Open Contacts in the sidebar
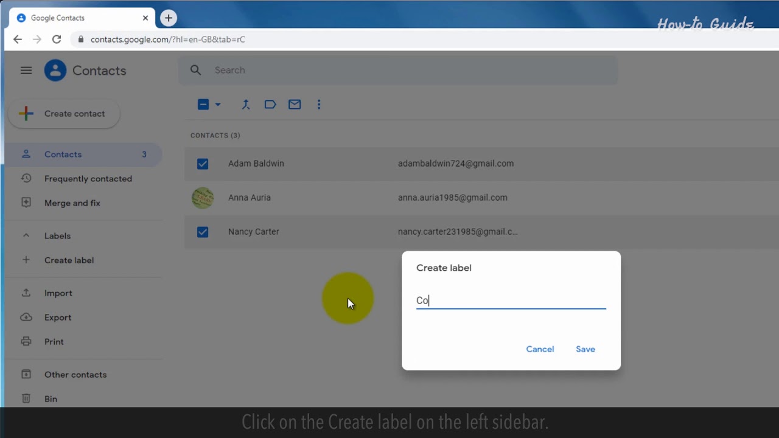This screenshot has width=779, height=438. coord(84,155)
